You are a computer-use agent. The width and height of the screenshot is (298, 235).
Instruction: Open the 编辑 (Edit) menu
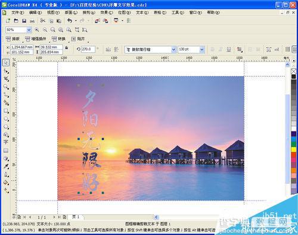pos(35,12)
